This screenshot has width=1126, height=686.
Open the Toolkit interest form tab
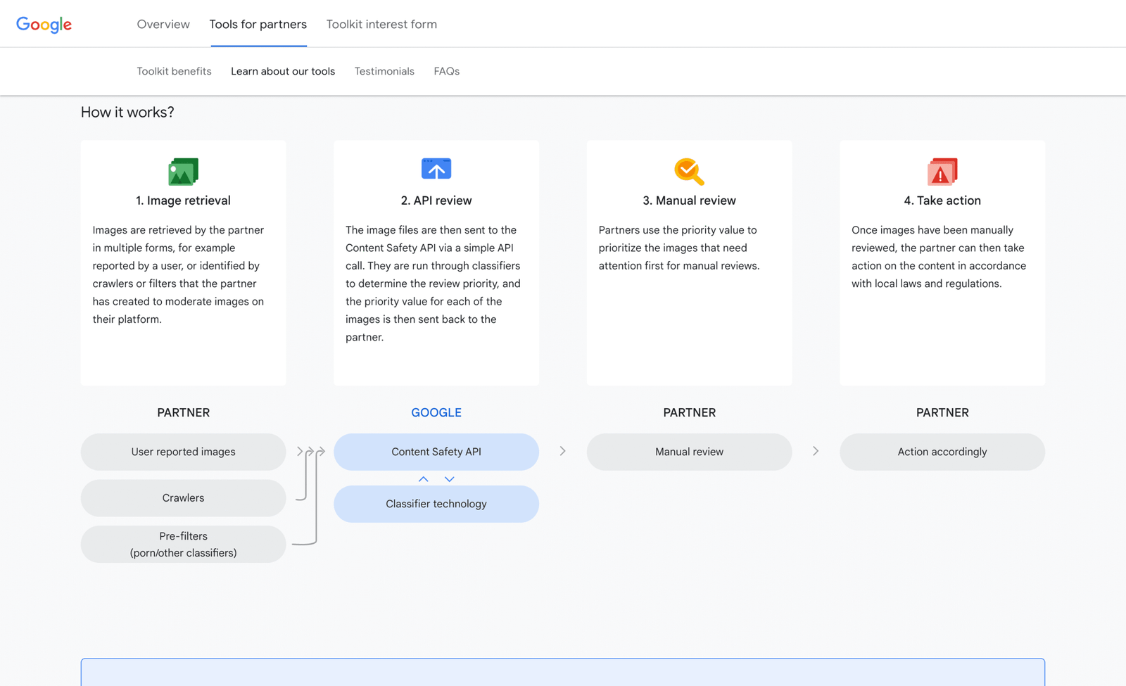coord(381,25)
